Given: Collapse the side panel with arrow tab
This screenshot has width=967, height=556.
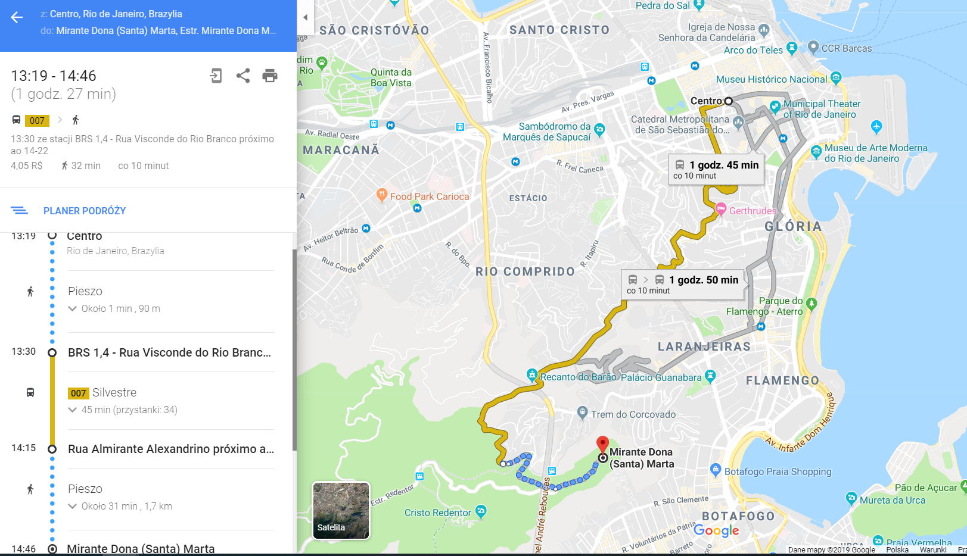Looking at the screenshot, I should click(306, 17).
